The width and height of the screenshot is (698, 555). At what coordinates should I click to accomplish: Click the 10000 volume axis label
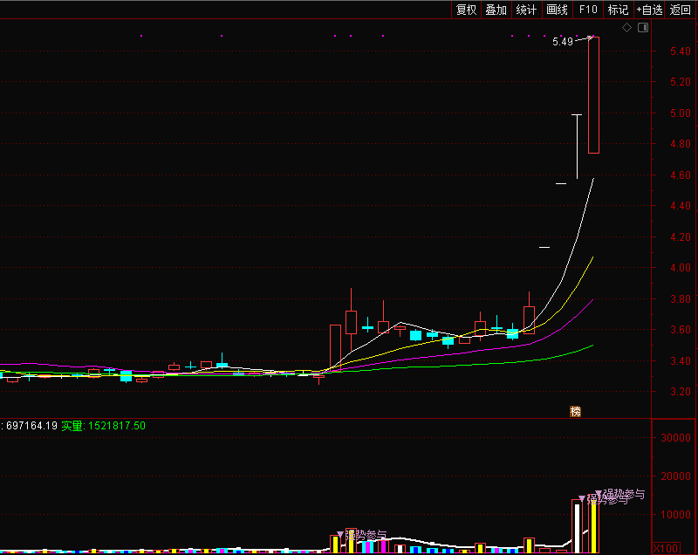675,515
